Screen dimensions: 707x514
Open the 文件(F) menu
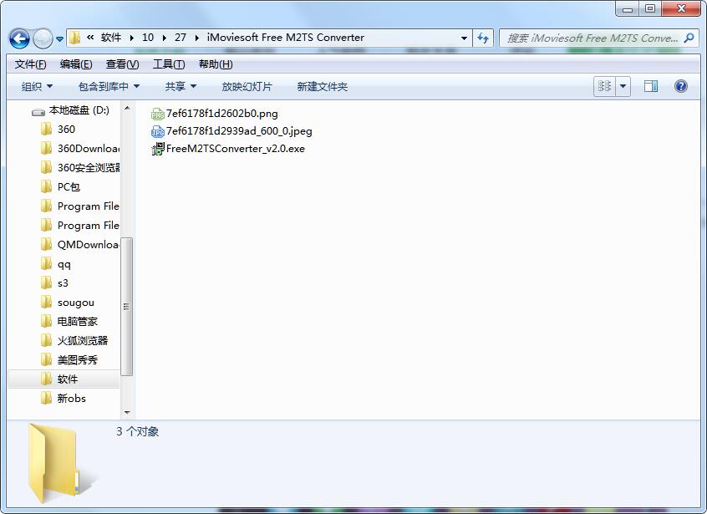[x=30, y=64]
